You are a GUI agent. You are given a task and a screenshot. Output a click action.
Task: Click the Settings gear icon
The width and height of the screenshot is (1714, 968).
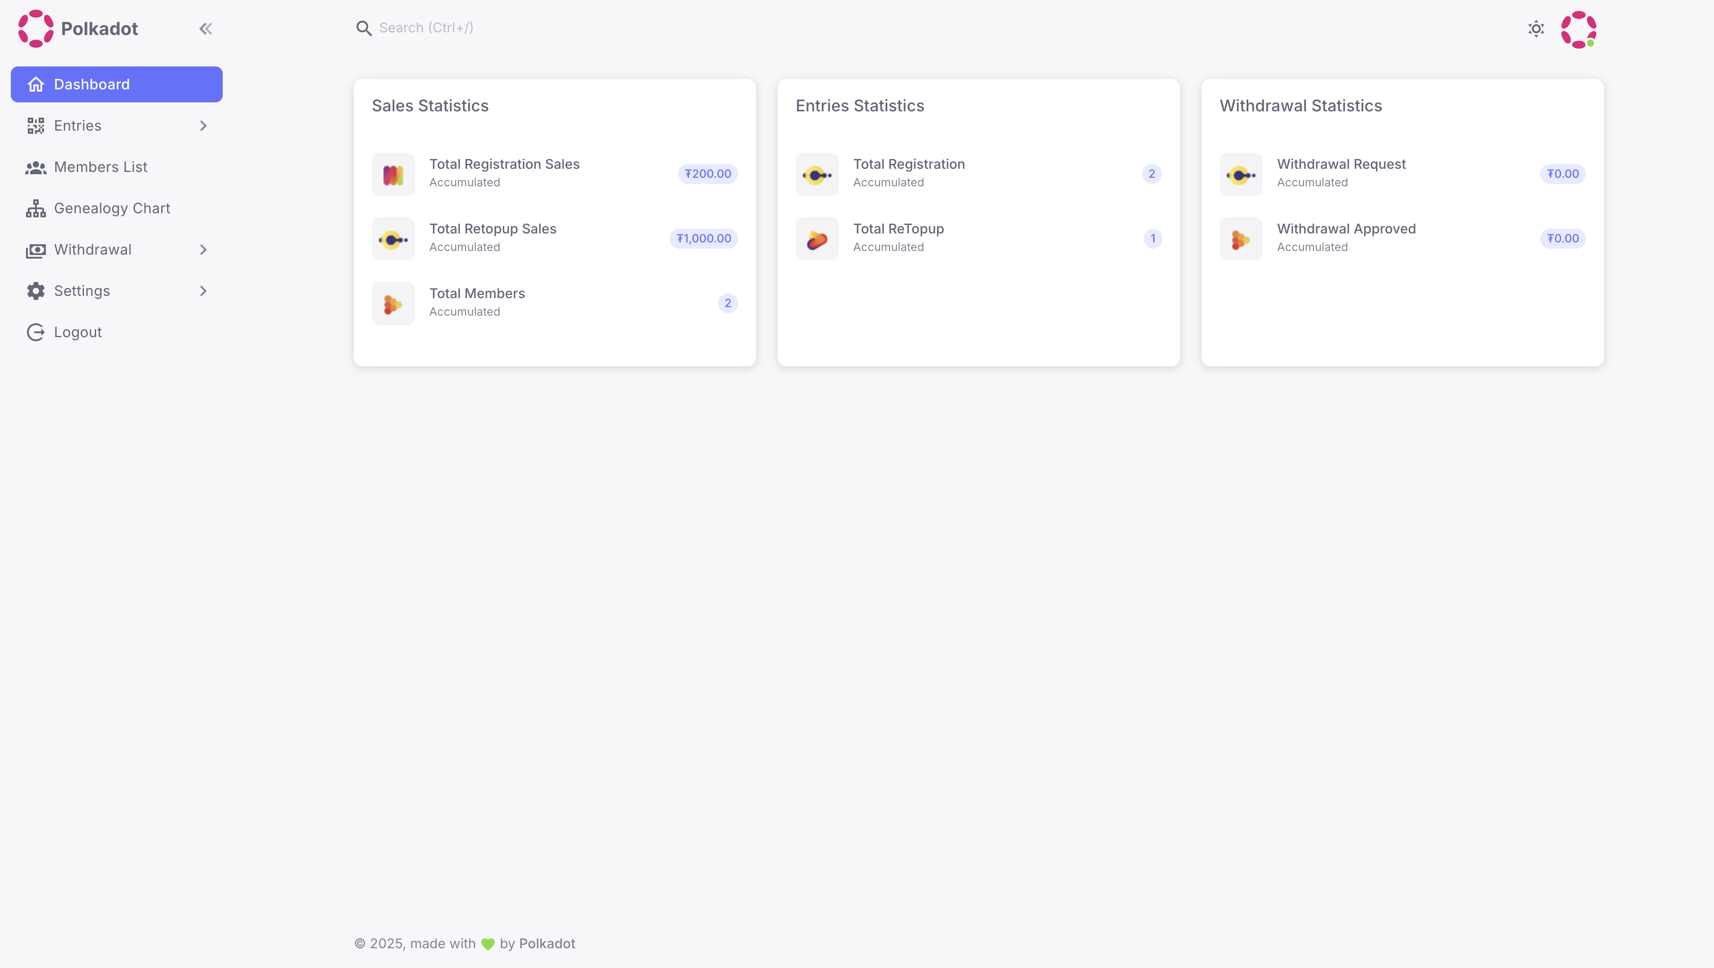(x=36, y=291)
